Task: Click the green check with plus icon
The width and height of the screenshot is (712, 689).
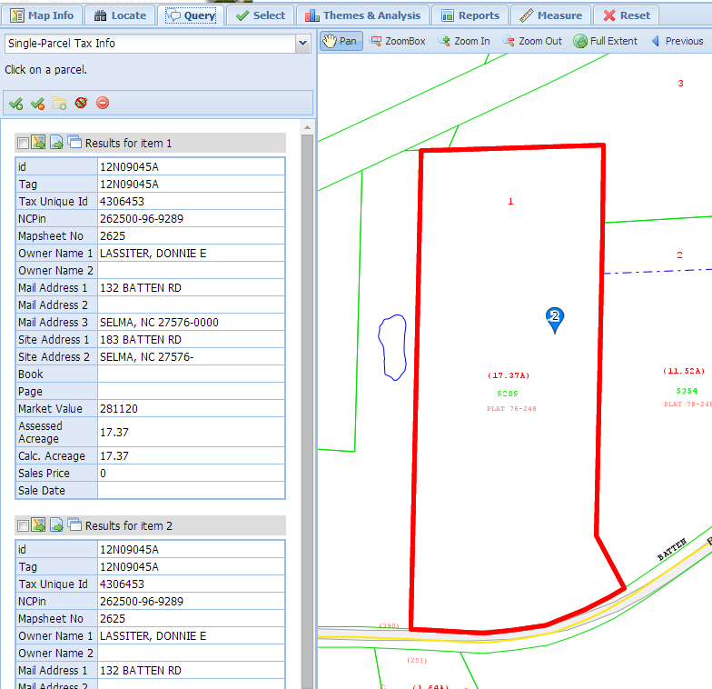Action: click(x=15, y=103)
